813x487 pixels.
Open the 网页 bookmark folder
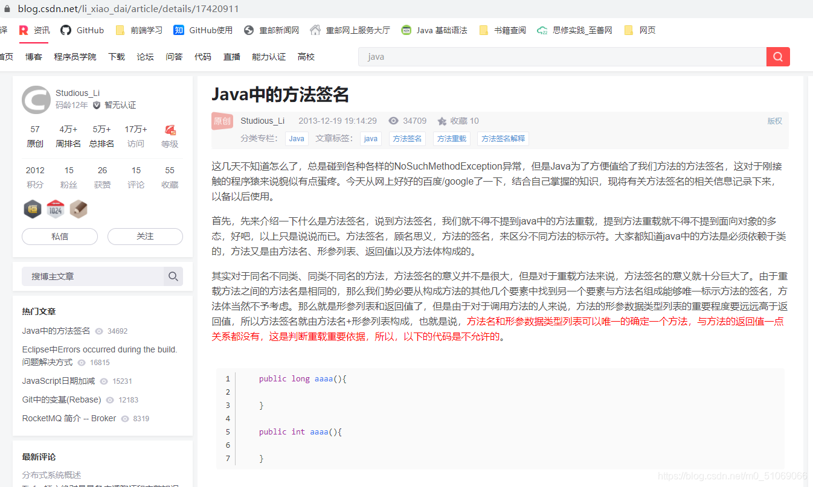(x=640, y=30)
